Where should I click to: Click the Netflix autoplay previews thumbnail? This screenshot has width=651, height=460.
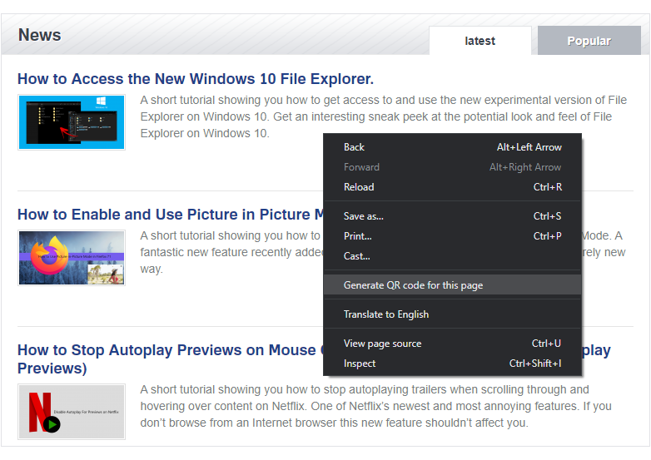(x=72, y=412)
